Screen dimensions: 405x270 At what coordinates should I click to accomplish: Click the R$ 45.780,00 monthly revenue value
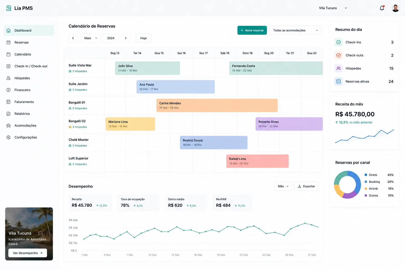click(355, 114)
